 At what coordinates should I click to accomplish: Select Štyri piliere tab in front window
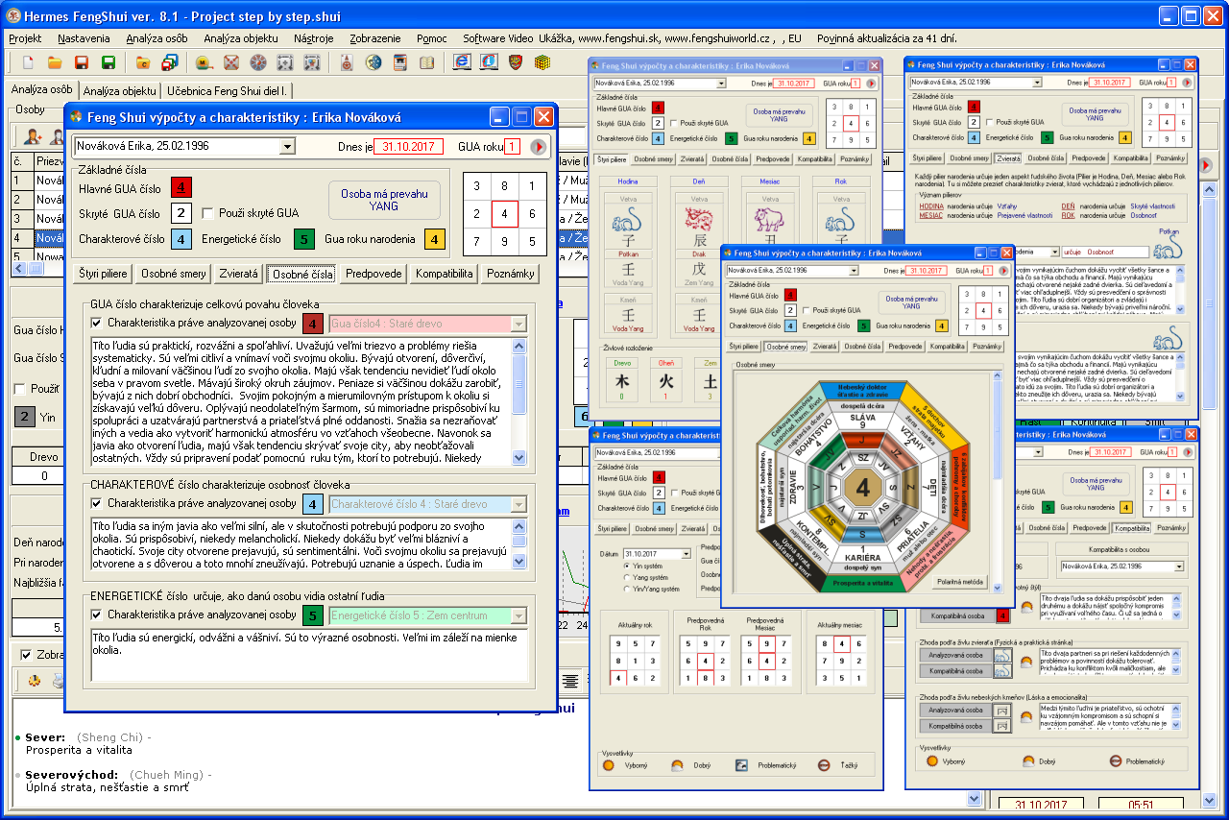click(x=103, y=274)
